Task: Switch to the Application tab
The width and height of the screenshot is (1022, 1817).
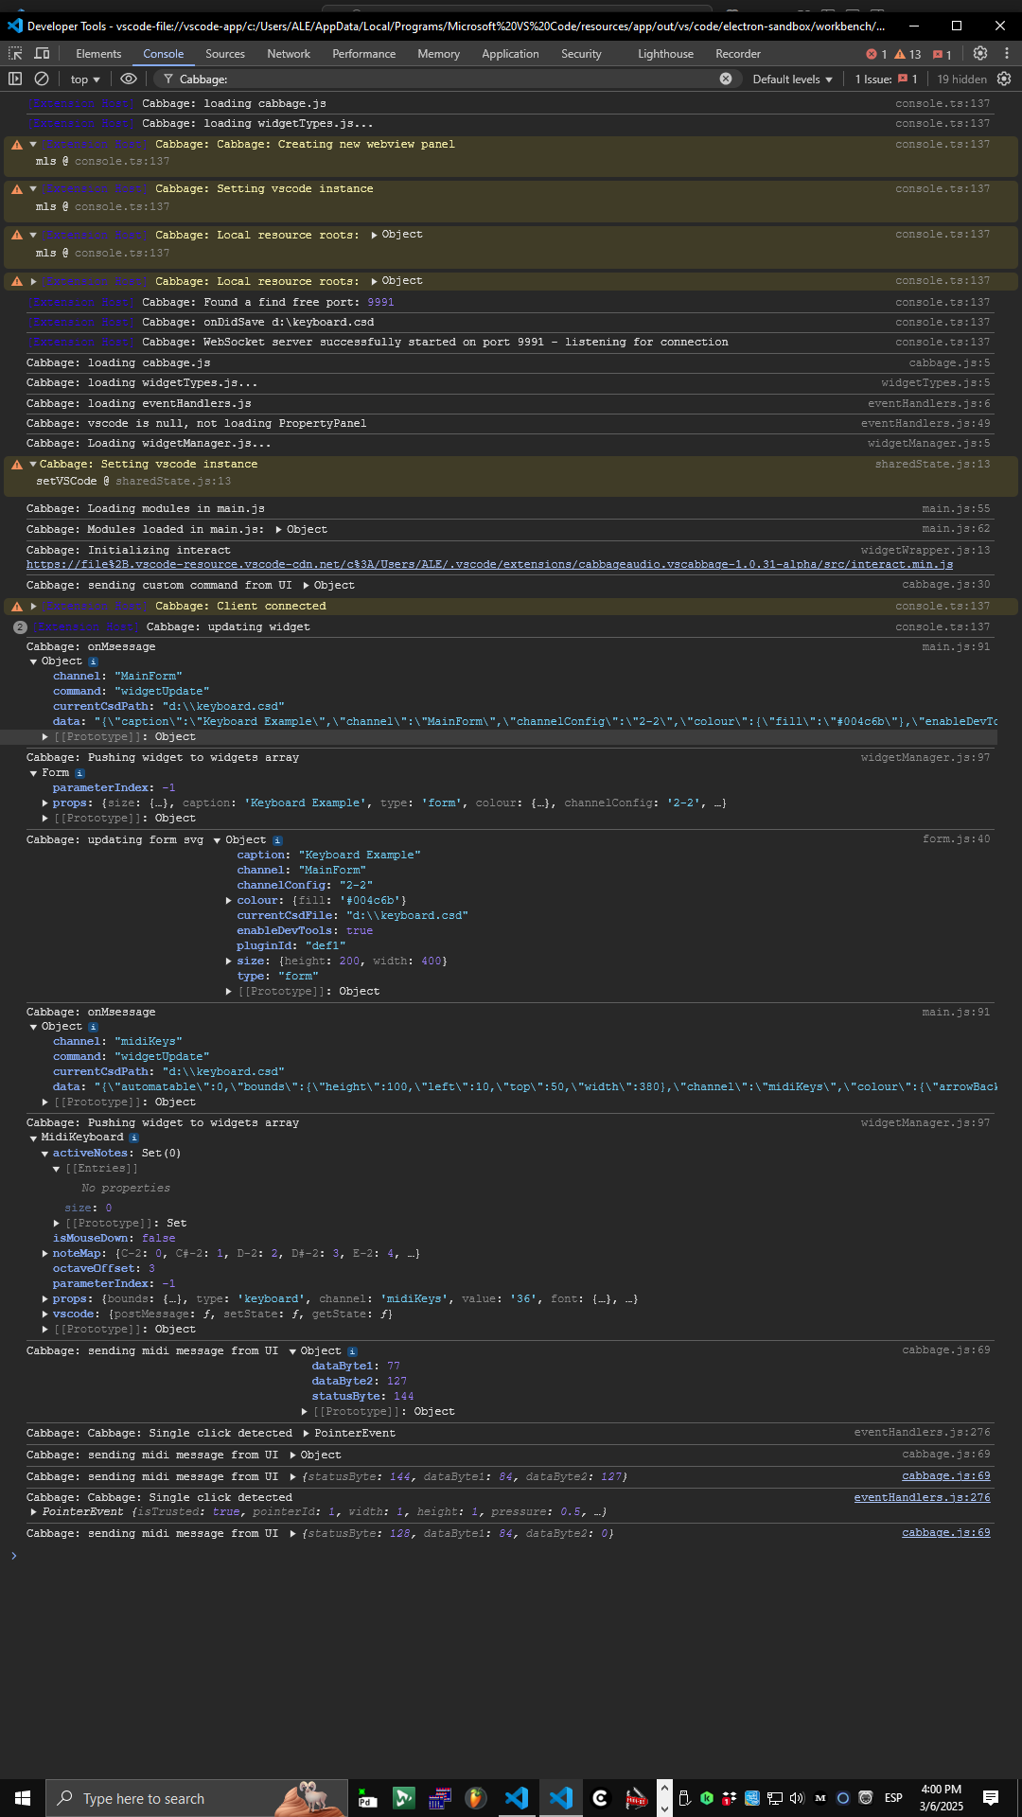Action: tap(510, 54)
